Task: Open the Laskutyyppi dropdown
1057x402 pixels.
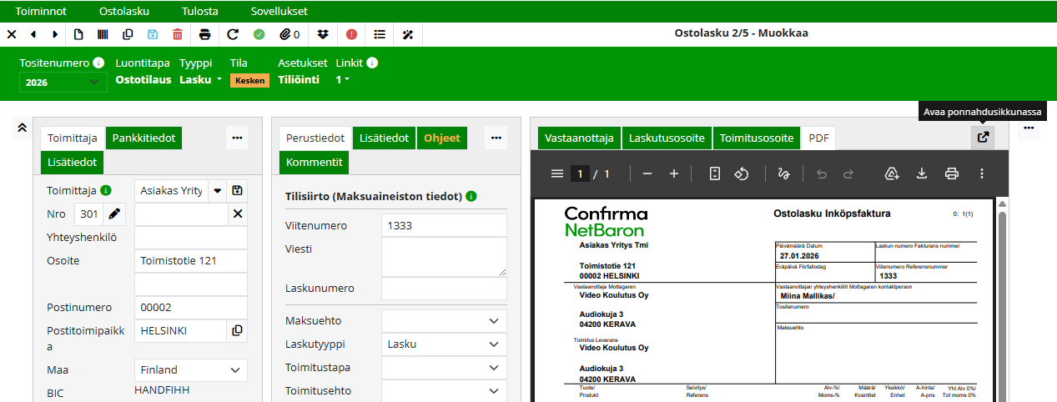Action: point(444,344)
